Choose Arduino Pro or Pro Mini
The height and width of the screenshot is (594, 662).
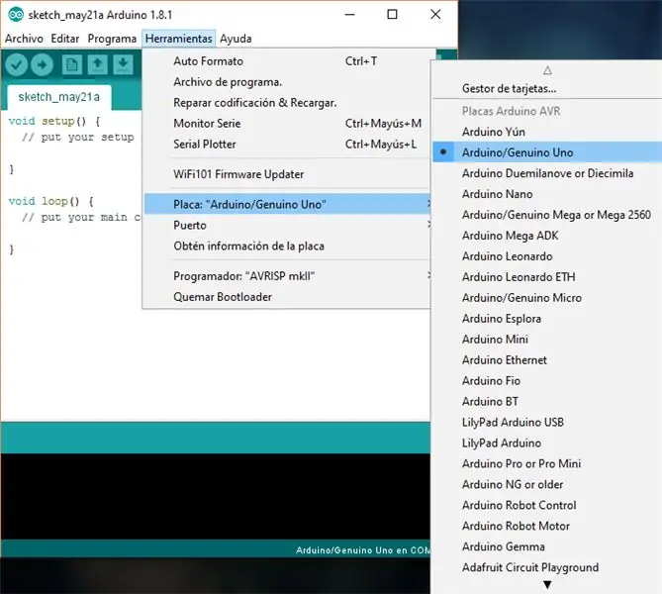pos(547,463)
